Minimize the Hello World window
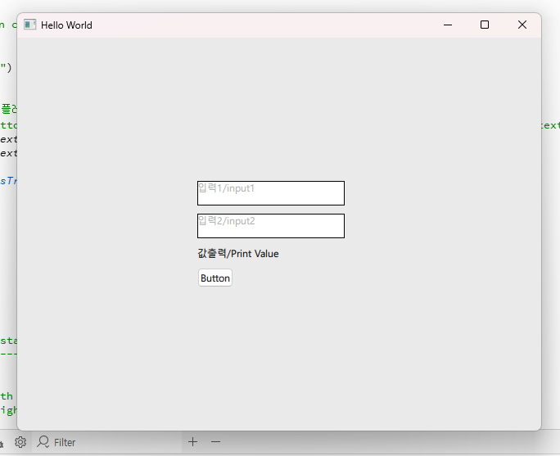Viewport: 560px width, 456px height. click(x=448, y=25)
